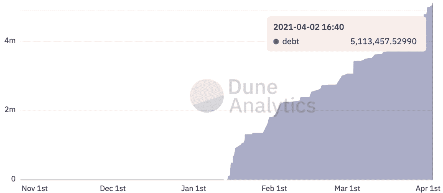Click the Dune Analytics circular logo
The width and height of the screenshot is (443, 193).
pyautogui.click(x=207, y=96)
